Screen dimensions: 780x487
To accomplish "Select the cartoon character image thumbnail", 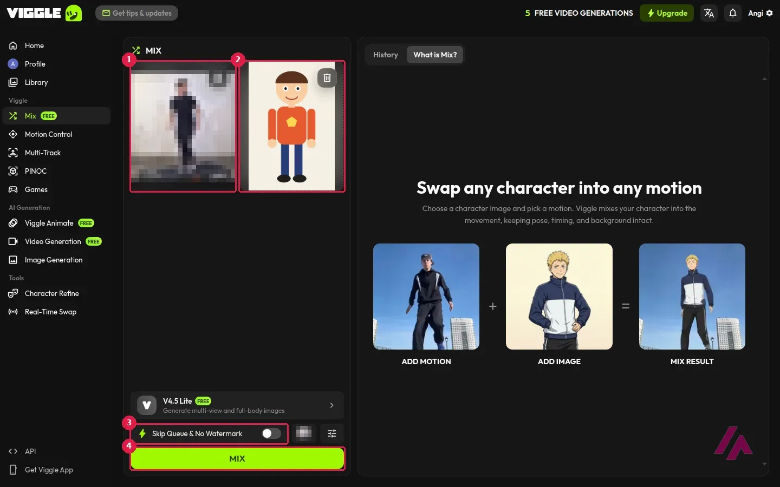I will (x=292, y=126).
